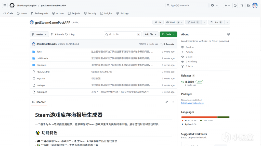Image resolution: width=261 pixels, height=146 pixels.
Task: Click the GitHub logo home icon
Action: [x=12, y=5]
